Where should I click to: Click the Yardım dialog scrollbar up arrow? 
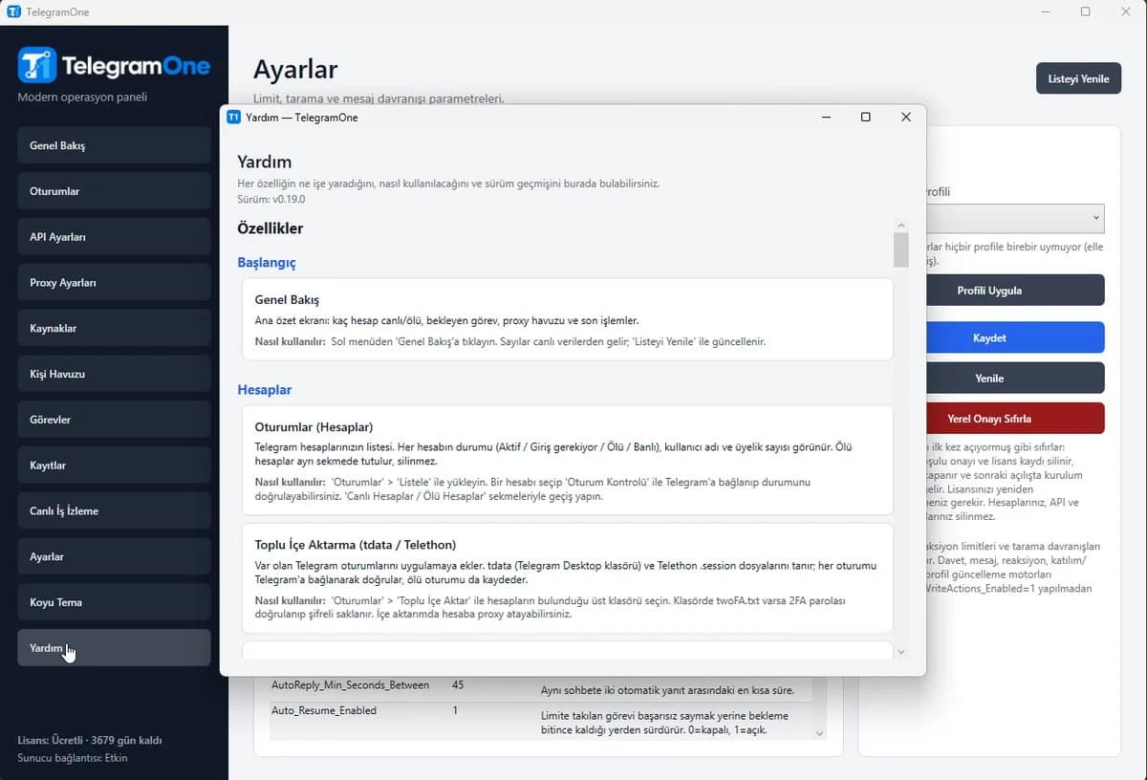coord(900,225)
